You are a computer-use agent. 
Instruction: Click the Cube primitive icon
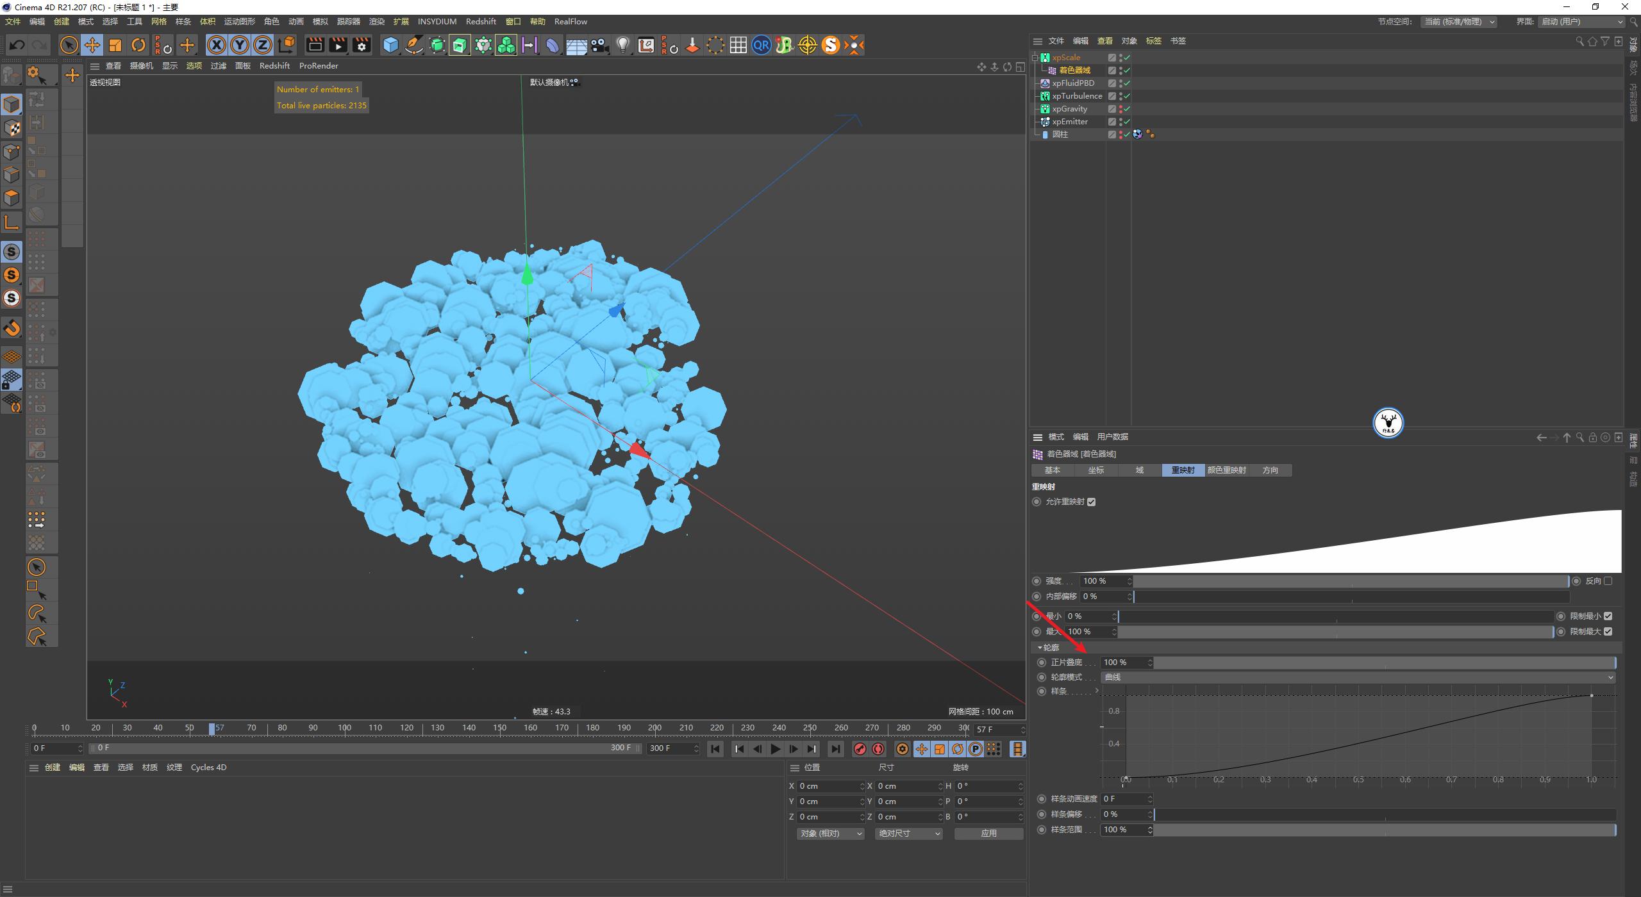click(390, 45)
